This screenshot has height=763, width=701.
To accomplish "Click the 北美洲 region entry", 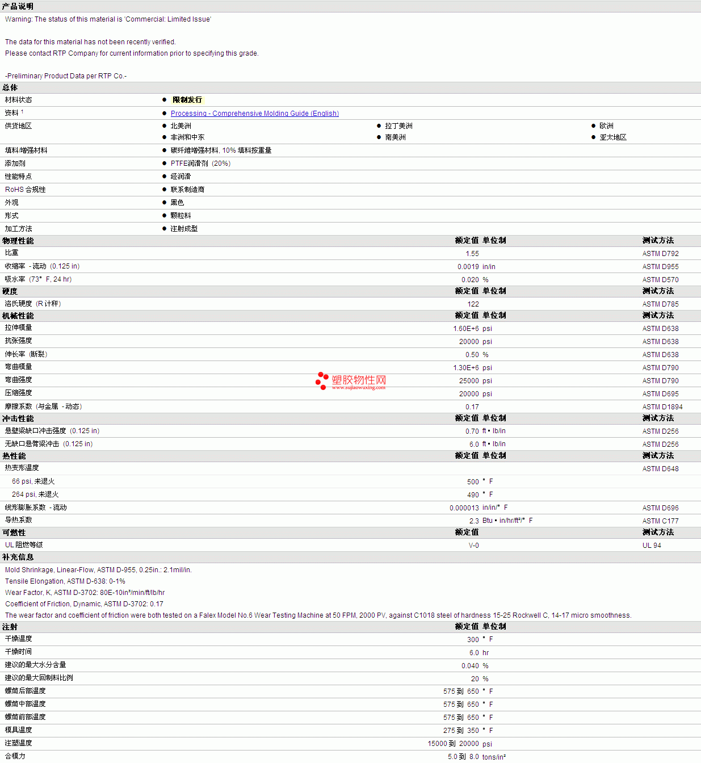I will point(181,126).
